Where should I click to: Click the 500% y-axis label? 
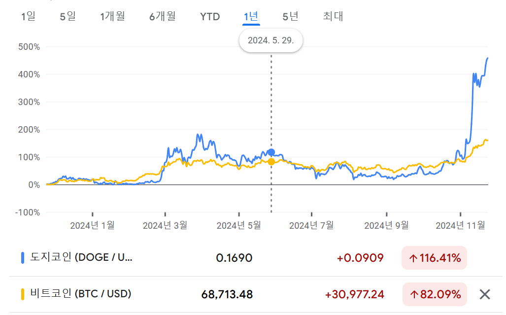tap(29, 47)
